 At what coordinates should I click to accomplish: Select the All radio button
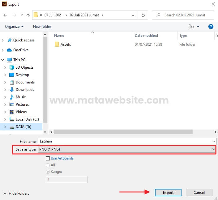48,165
